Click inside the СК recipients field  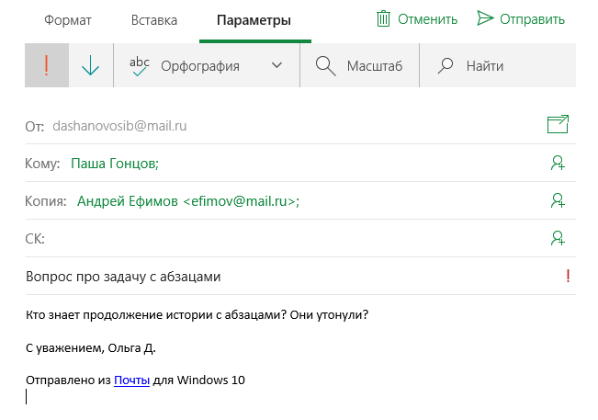tap(296, 238)
